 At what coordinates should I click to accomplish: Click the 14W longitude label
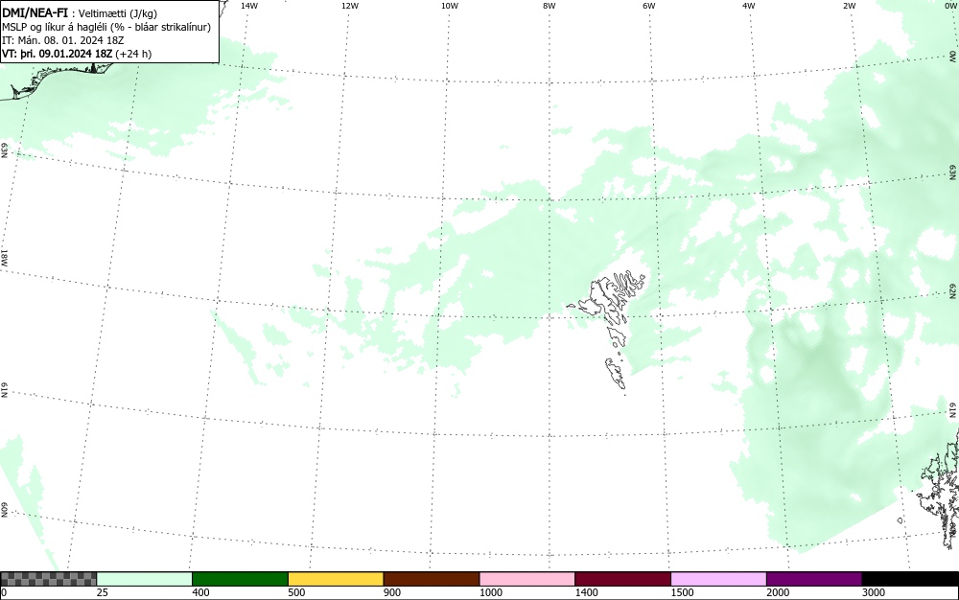(249, 6)
